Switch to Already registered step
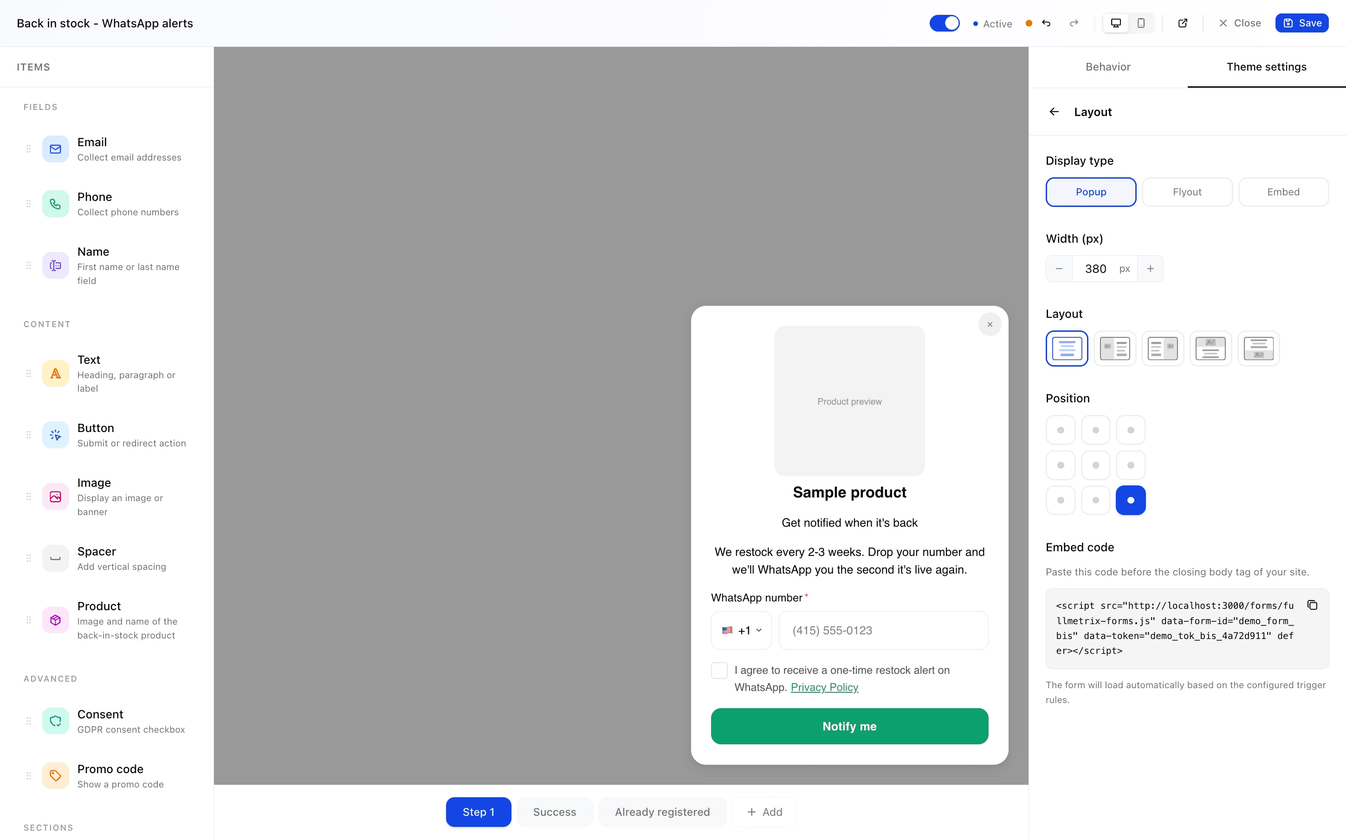The height and width of the screenshot is (839, 1346). (x=662, y=812)
